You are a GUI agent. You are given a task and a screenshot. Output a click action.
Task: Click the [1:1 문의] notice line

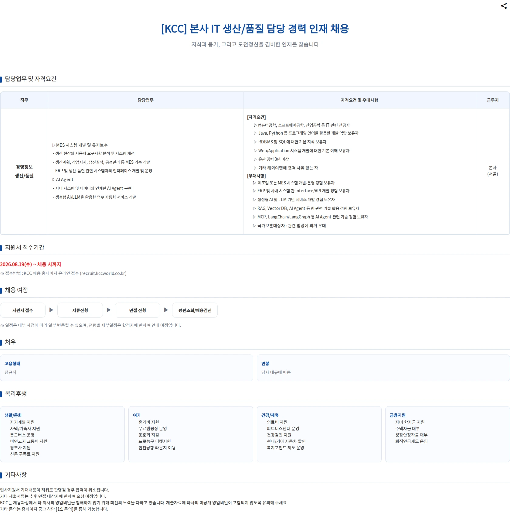click(54, 509)
